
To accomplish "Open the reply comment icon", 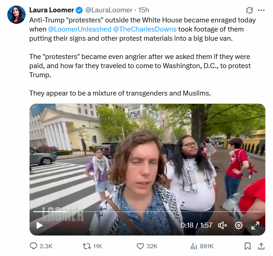I will [33, 246].
